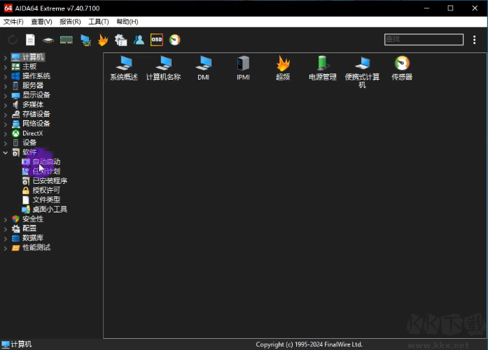Open the 电源管理 battery icon
The width and height of the screenshot is (488, 350).
coord(323,68)
